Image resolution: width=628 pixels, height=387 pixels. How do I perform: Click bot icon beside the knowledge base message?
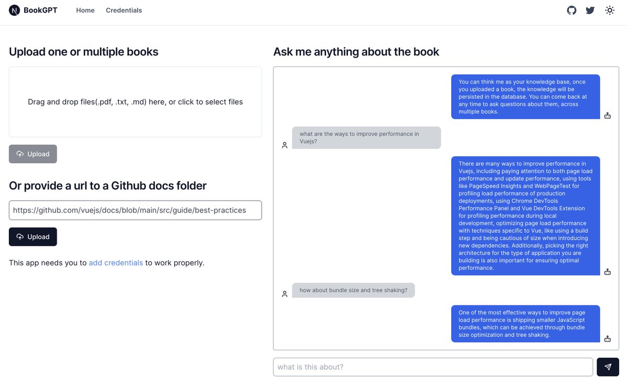[x=608, y=115]
